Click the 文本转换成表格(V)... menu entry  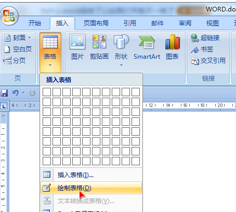coord(91,201)
